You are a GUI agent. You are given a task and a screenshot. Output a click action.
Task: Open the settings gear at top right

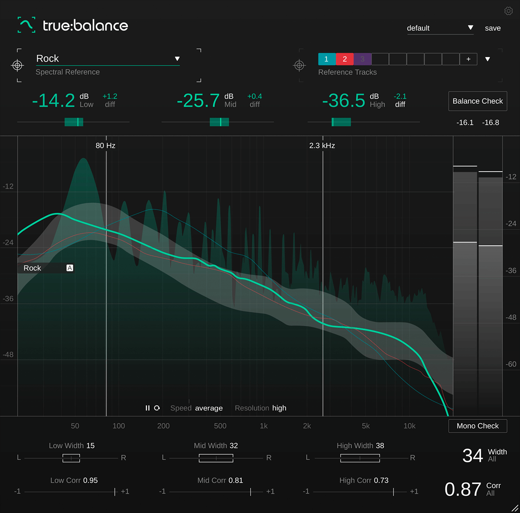pos(509,11)
